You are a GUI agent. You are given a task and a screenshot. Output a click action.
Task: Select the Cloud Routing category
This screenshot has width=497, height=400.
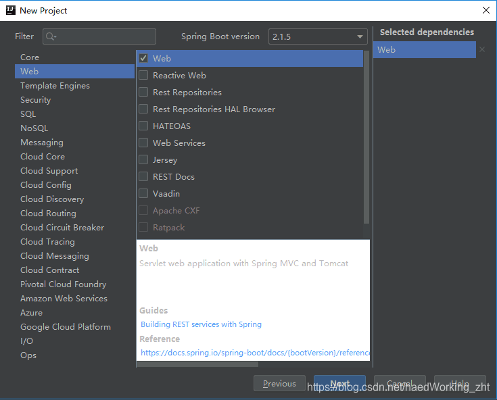(75, 214)
